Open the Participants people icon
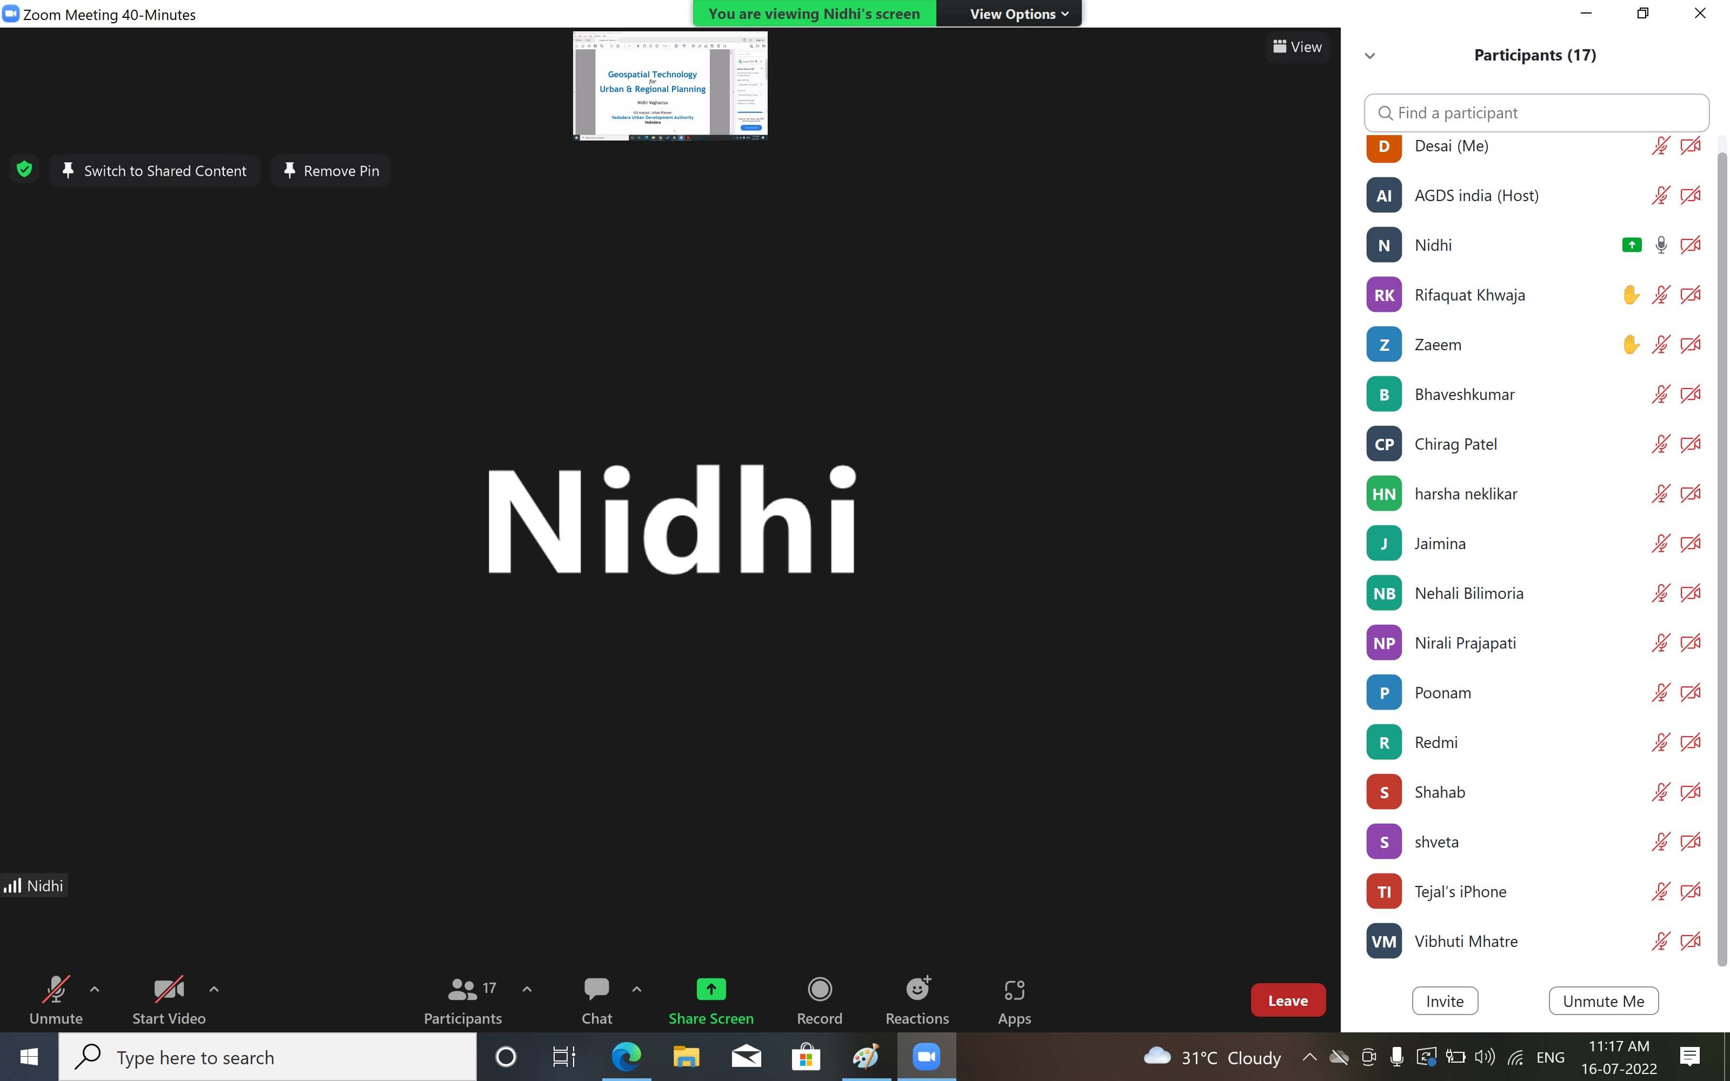The image size is (1730, 1081). click(x=463, y=990)
